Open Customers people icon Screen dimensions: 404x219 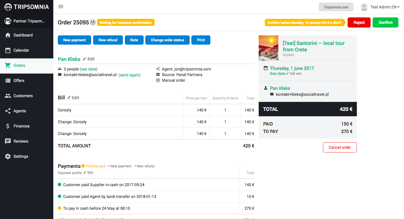(x=8, y=96)
